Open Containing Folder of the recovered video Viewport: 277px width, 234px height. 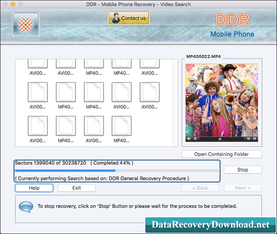point(222,154)
